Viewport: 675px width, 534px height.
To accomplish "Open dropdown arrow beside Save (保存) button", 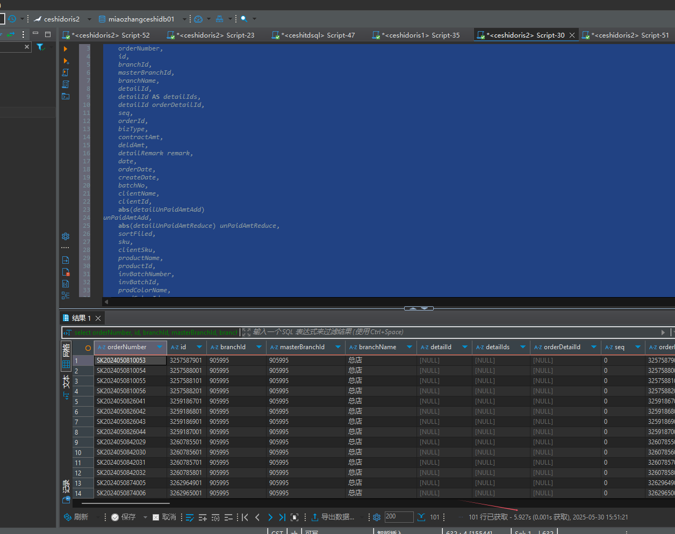I will 145,517.
